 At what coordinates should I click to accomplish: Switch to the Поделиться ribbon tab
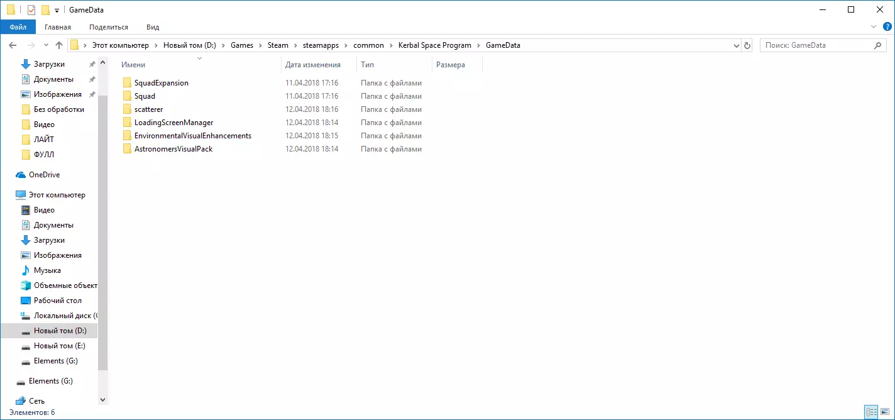click(109, 27)
